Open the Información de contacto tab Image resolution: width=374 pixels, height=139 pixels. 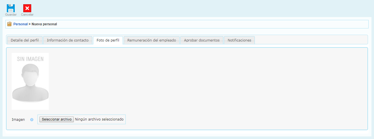click(68, 40)
